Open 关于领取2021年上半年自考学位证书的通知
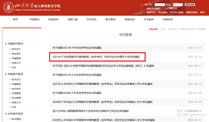 (77, 75)
